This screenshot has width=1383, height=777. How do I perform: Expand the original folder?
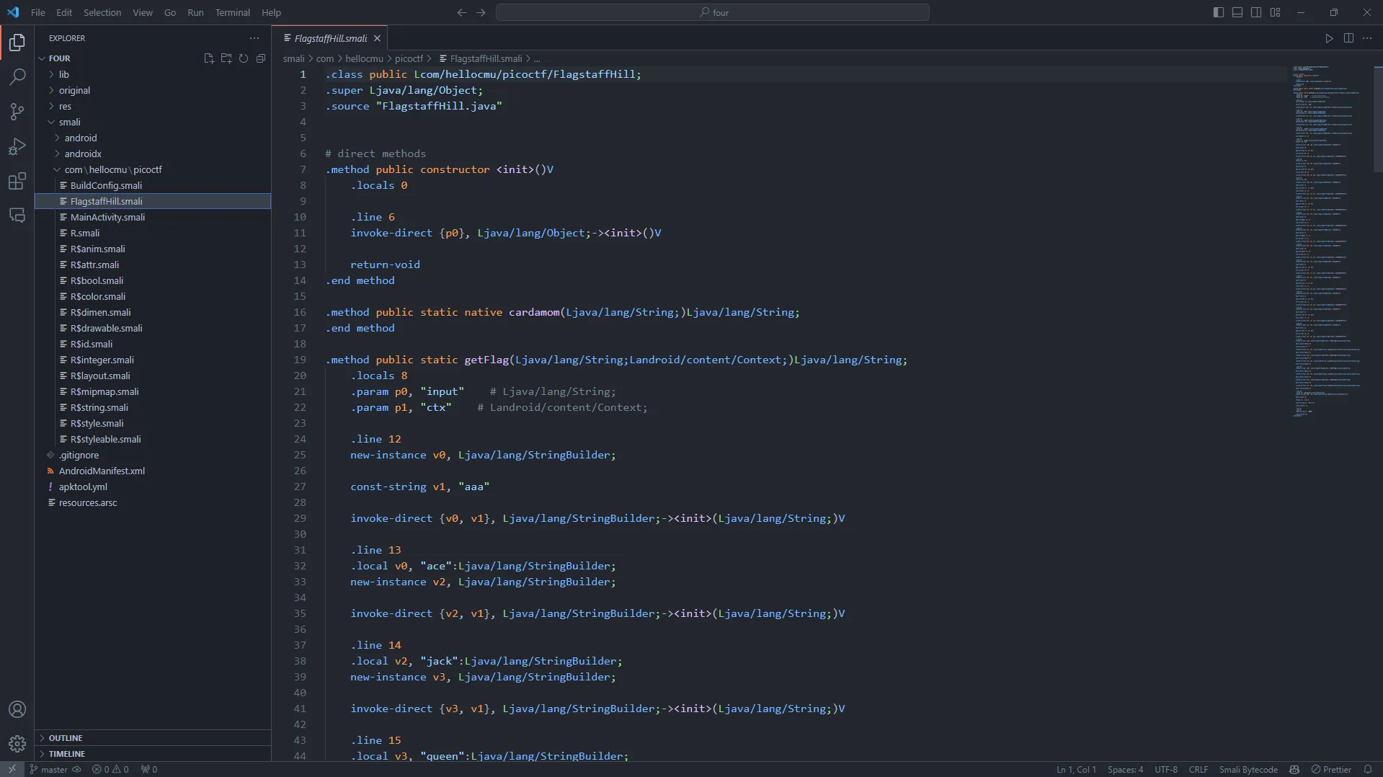pyautogui.click(x=153, y=90)
